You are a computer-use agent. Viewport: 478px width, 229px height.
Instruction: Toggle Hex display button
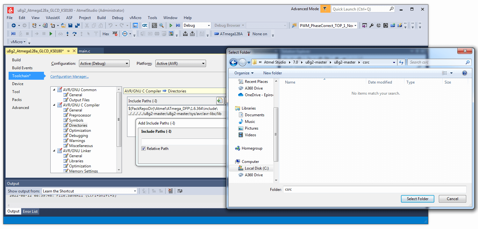coord(106,34)
